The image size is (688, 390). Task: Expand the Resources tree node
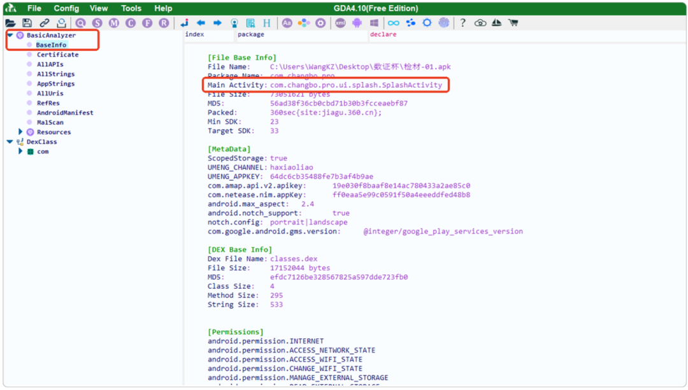pos(20,132)
